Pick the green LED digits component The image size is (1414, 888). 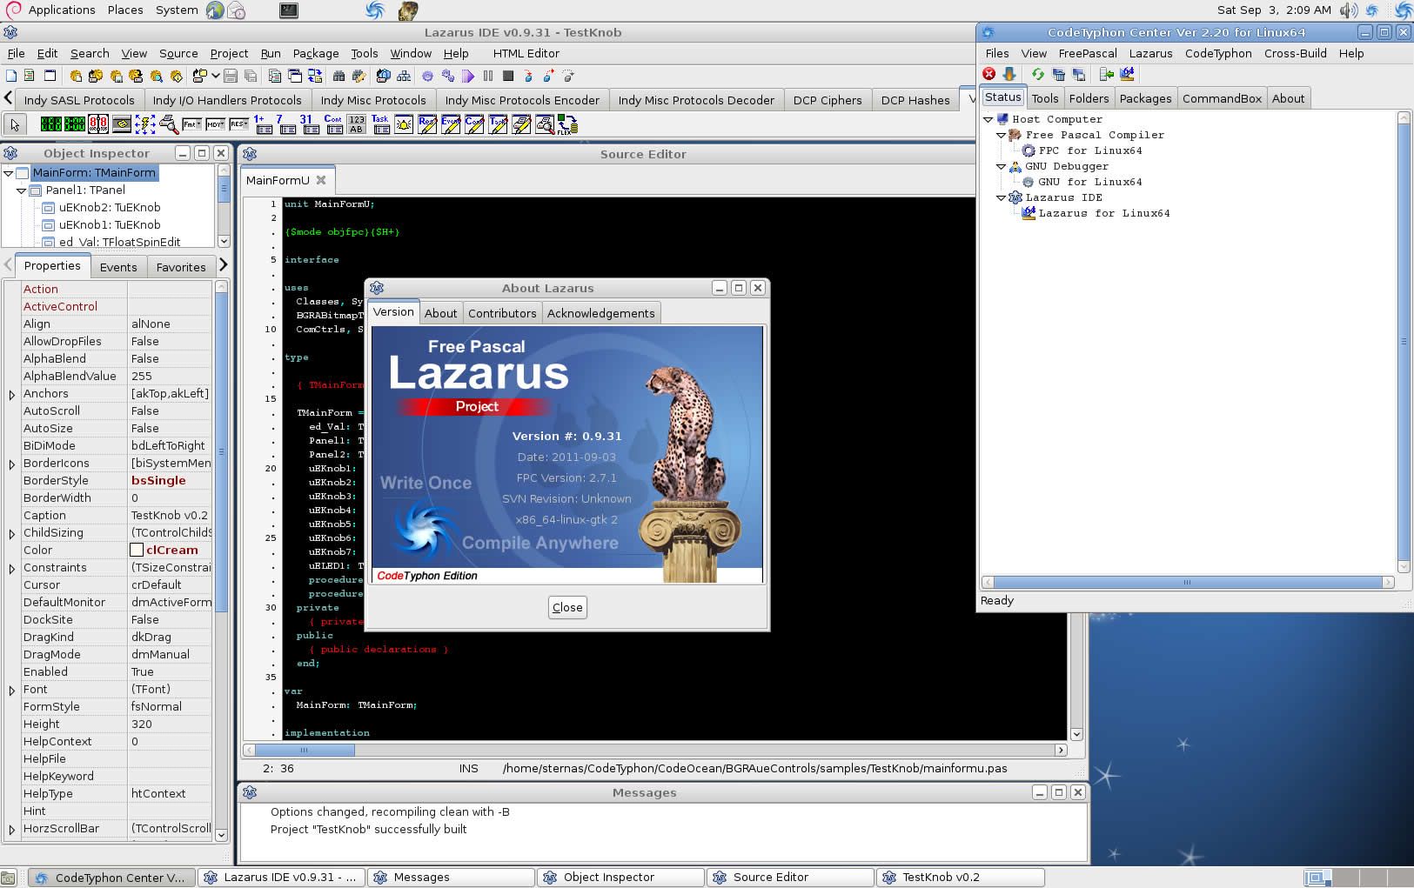(50, 124)
